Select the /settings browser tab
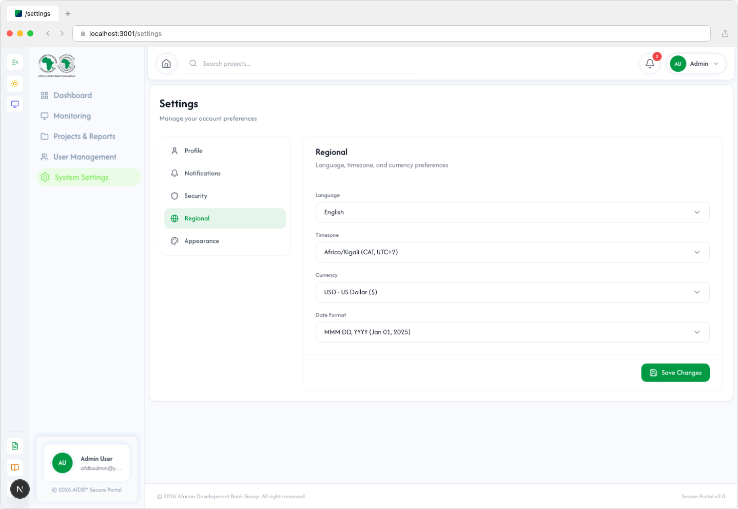Screen dimensions: 738x509 (x=32, y=14)
